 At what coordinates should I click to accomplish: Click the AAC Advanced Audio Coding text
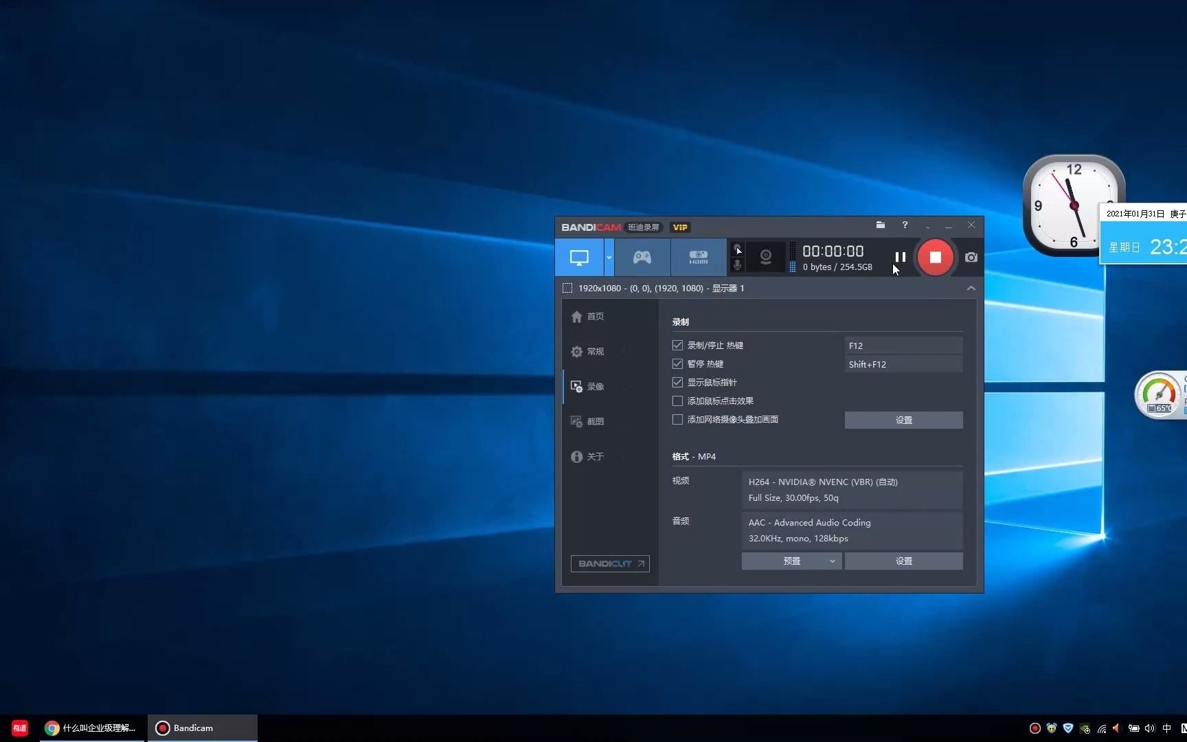809,523
